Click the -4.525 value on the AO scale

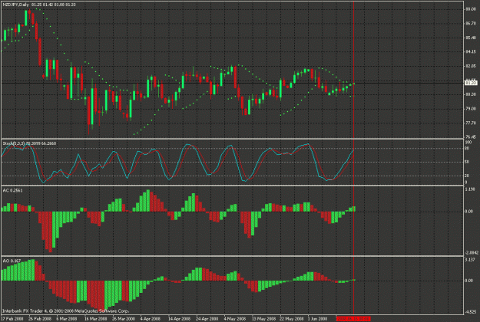(x=471, y=312)
